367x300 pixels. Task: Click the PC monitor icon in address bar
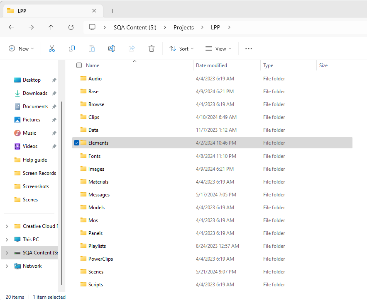coord(92,27)
